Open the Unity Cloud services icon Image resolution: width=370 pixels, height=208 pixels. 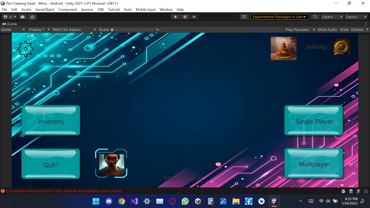coord(23,17)
